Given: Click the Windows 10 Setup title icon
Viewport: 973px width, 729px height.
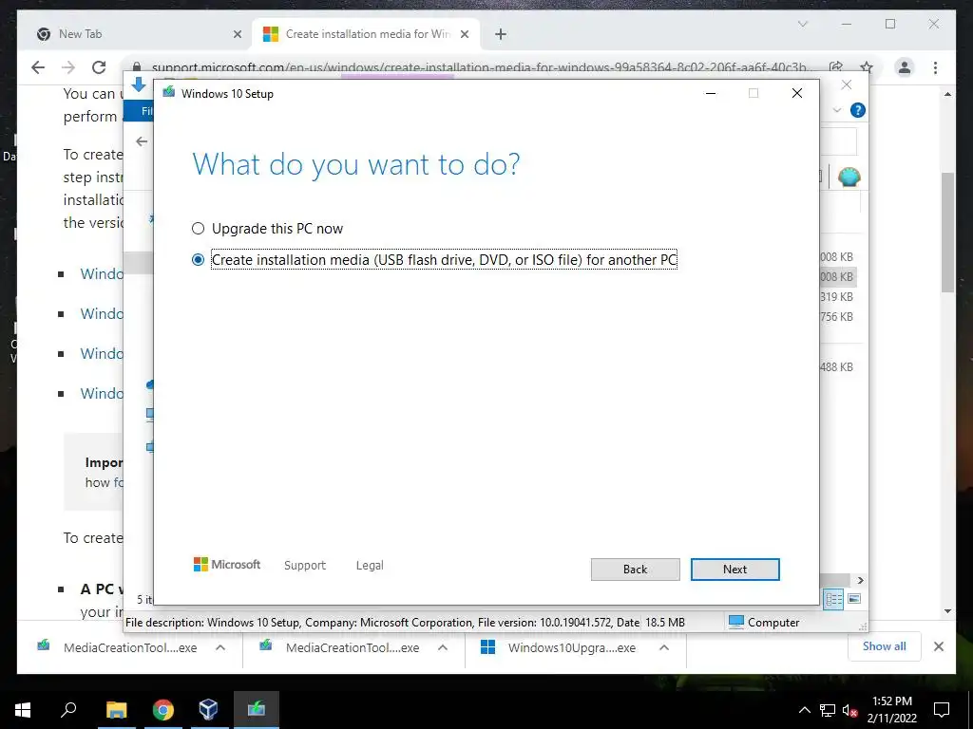Looking at the screenshot, I should point(168,93).
